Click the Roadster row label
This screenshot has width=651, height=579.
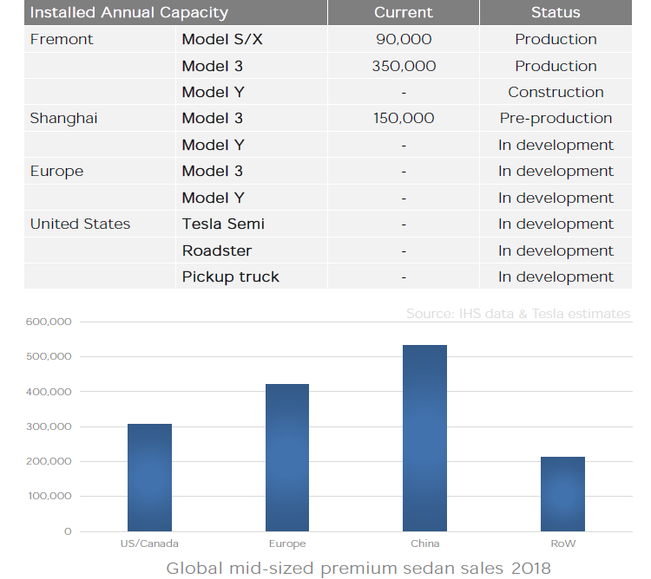click(217, 250)
